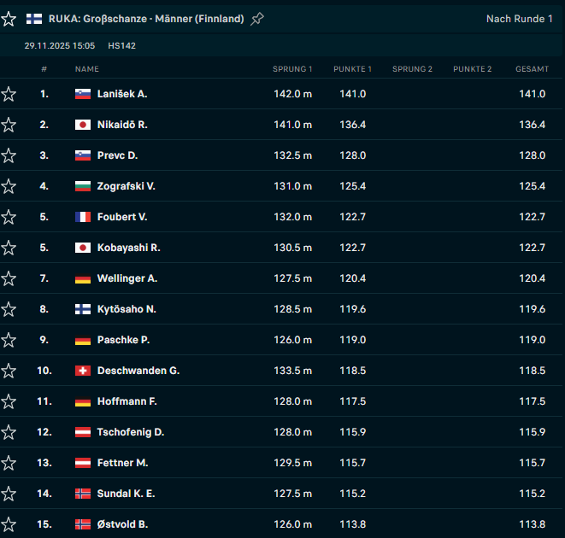Click Swiss flag beside Deschwanden G.
The width and height of the screenshot is (565, 538).
tap(83, 371)
